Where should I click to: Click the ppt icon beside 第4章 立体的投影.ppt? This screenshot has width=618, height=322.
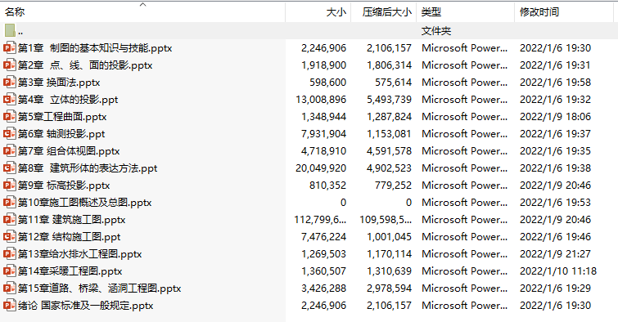click(10, 100)
